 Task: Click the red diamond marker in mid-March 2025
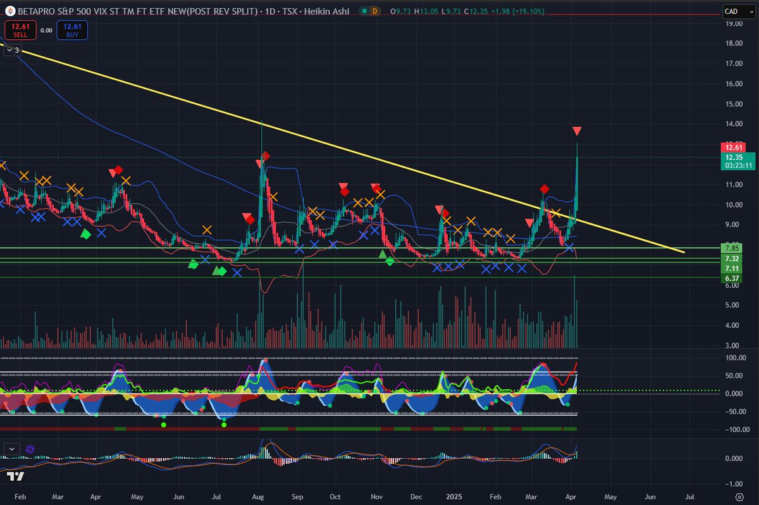tap(545, 189)
